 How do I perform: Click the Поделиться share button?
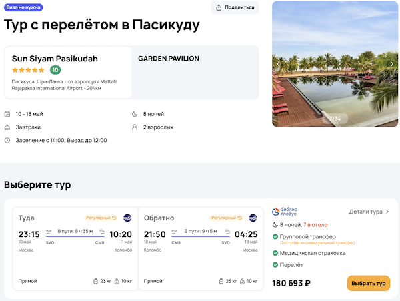coord(235,7)
